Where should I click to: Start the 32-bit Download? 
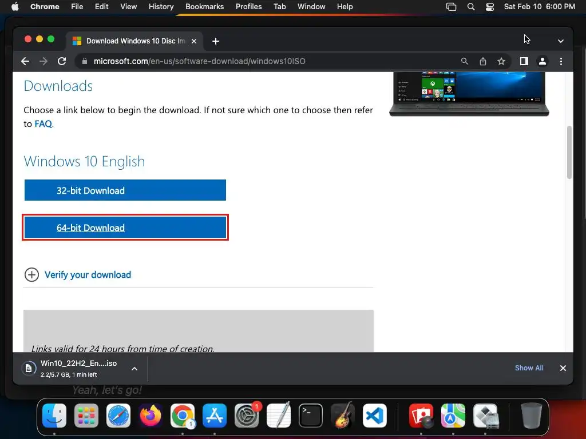[x=125, y=190]
